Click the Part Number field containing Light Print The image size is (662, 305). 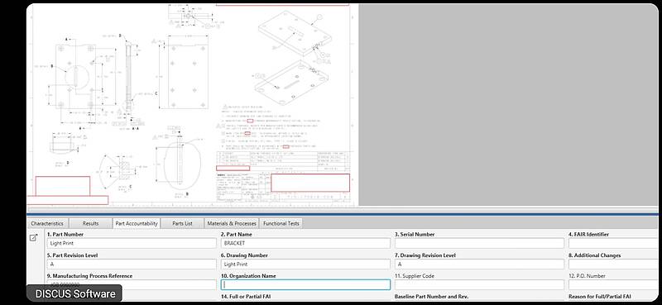click(x=132, y=243)
